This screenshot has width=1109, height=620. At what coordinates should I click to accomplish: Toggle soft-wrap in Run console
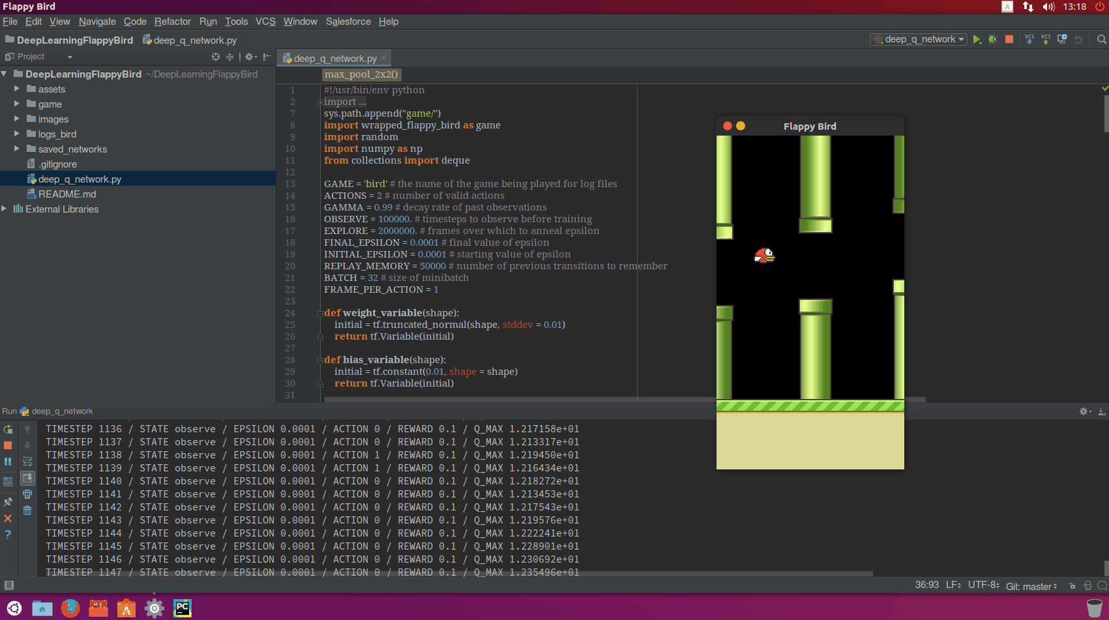(x=27, y=462)
